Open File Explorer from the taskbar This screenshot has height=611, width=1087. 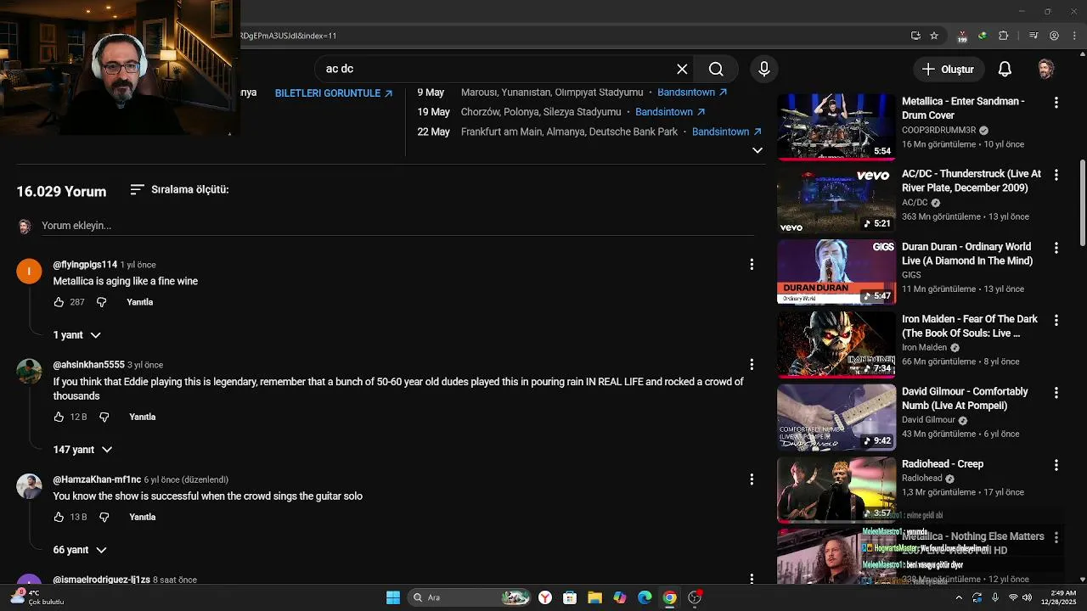point(594,597)
